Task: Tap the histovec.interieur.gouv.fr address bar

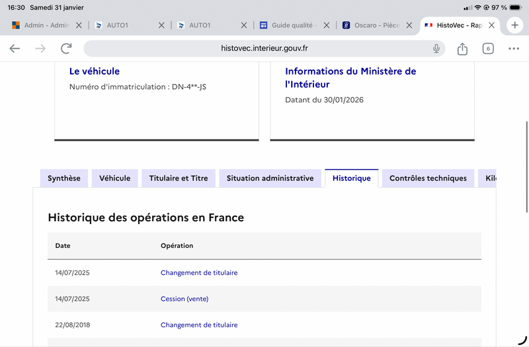Action: [264, 48]
